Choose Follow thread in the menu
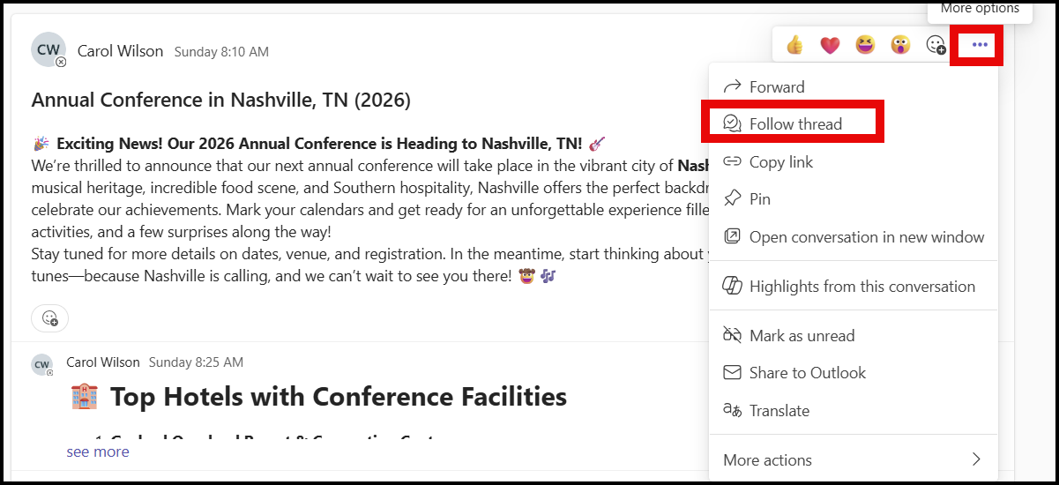1059x485 pixels. (x=794, y=124)
